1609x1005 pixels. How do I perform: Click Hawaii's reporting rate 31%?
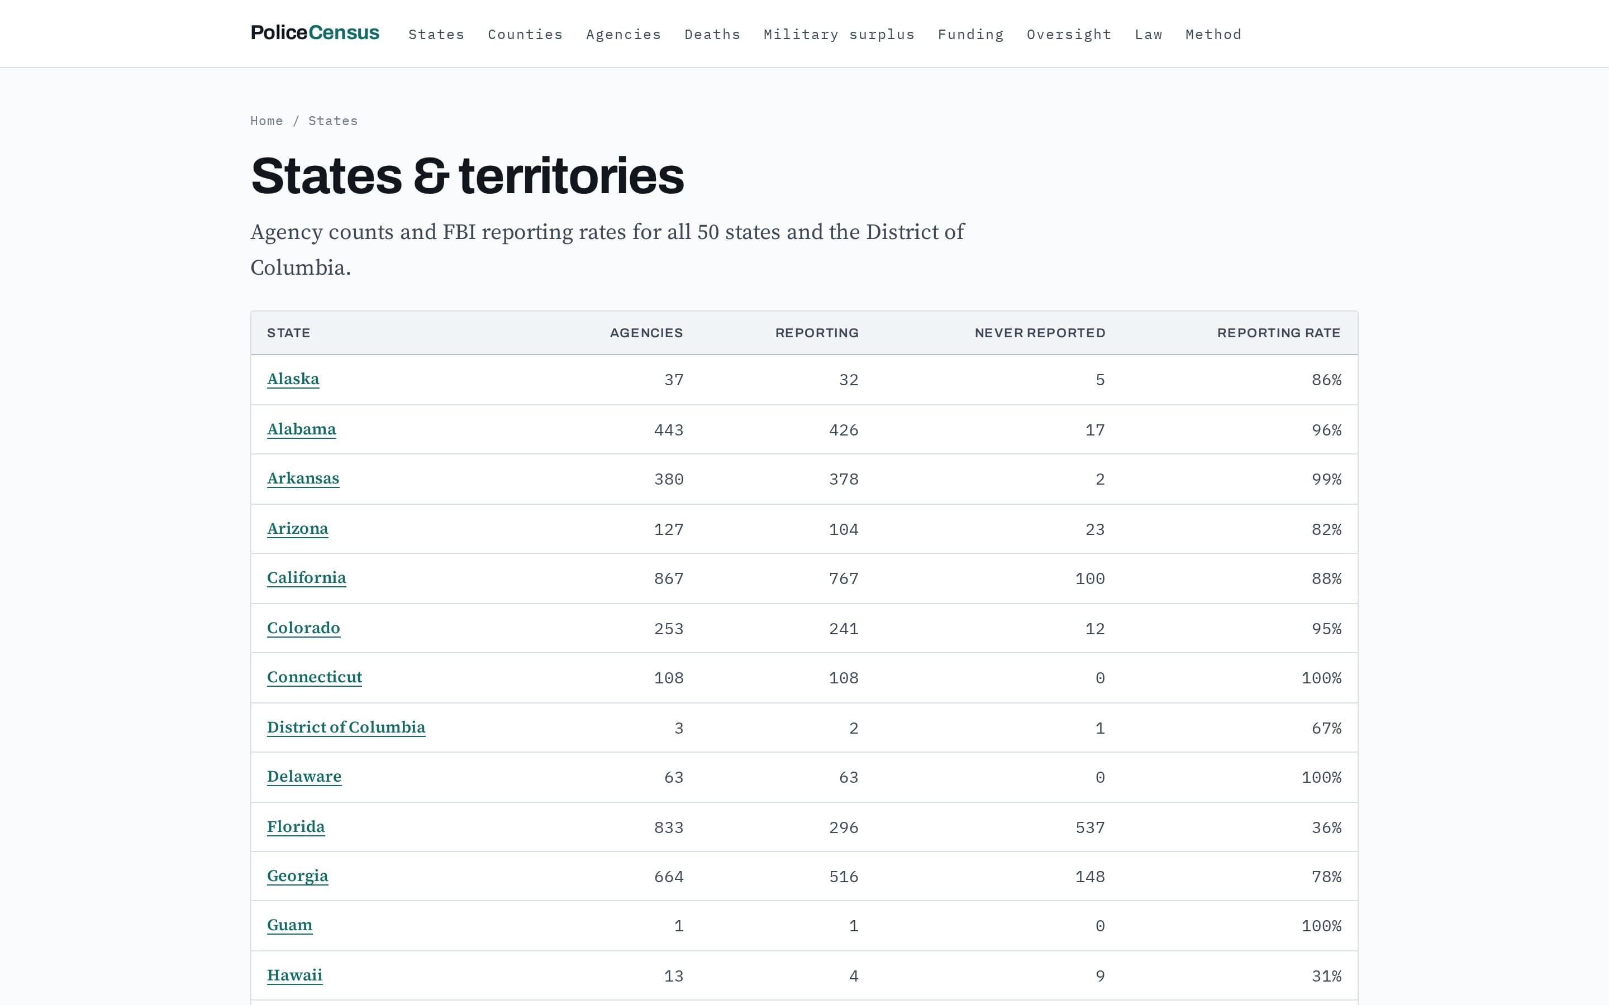coord(1326,977)
